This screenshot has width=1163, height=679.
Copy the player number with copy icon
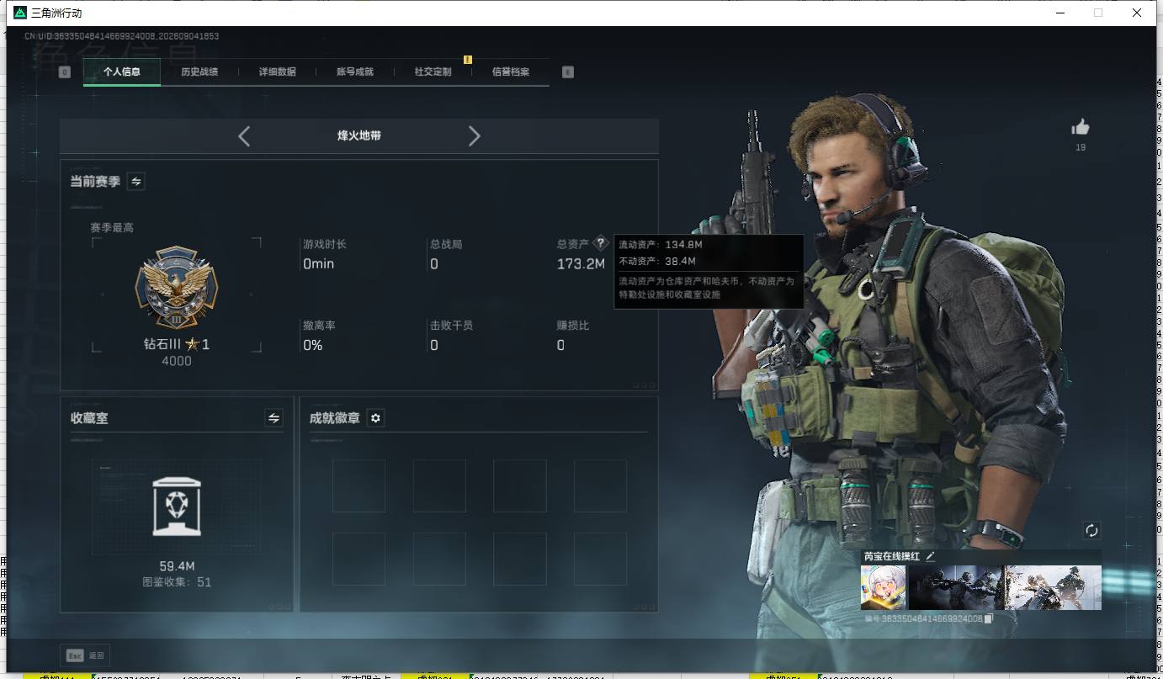tap(990, 618)
